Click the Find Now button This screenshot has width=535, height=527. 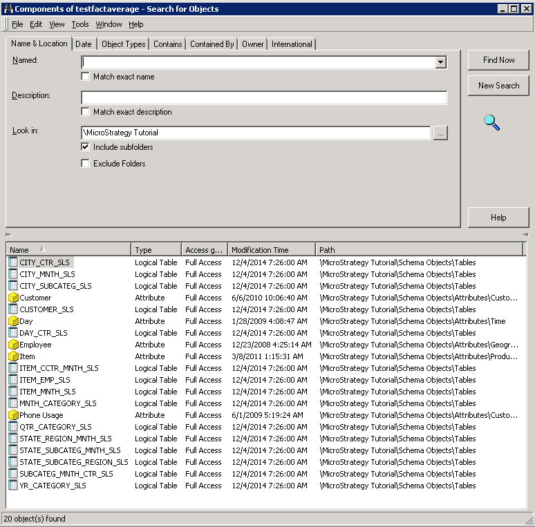tap(498, 60)
